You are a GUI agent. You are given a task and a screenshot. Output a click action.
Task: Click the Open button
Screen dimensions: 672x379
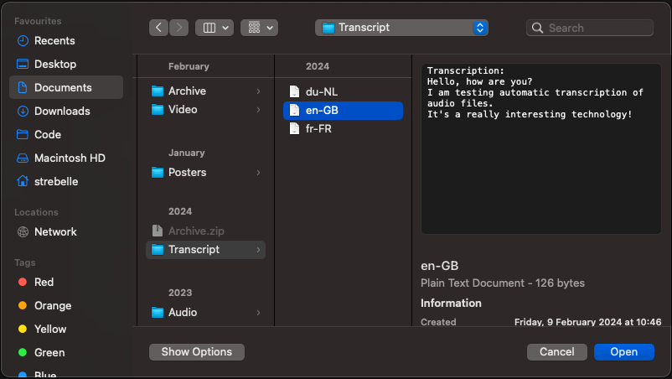click(624, 352)
